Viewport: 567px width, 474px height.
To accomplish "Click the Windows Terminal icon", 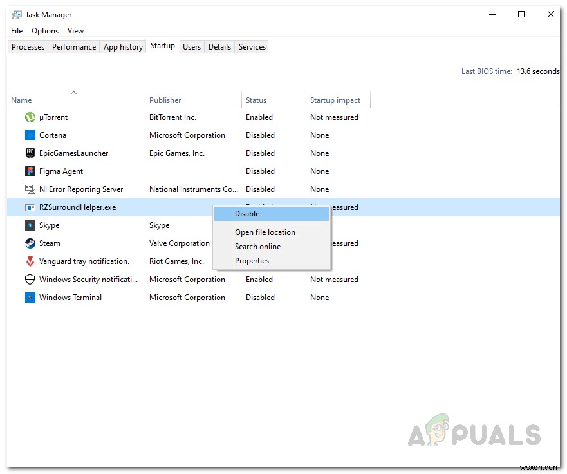I will click(28, 298).
